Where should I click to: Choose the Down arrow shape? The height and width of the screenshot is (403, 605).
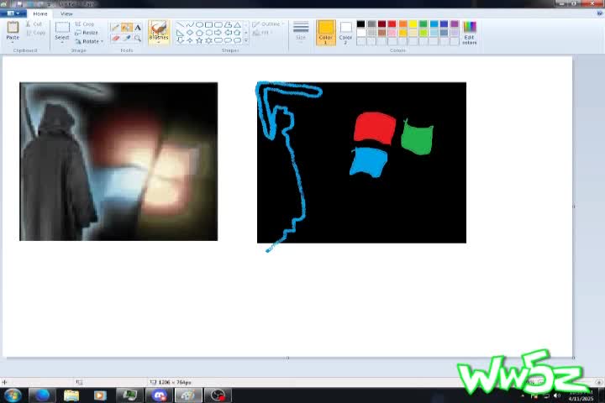pyautogui.click(x=180, y=40)
